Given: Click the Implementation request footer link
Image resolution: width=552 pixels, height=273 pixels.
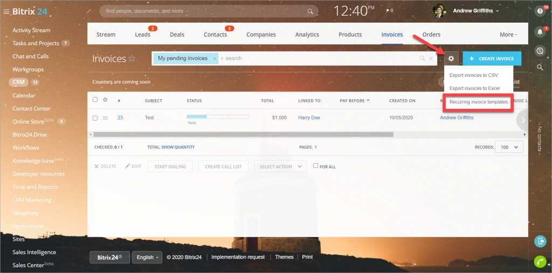Looking at the screenshot, I should pos(238,257).
